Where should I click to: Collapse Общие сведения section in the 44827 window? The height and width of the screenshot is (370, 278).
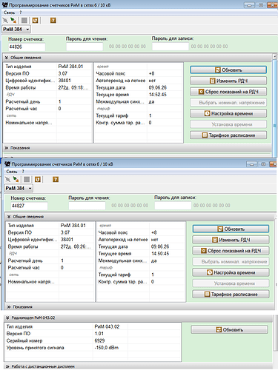tap(9, 217)
